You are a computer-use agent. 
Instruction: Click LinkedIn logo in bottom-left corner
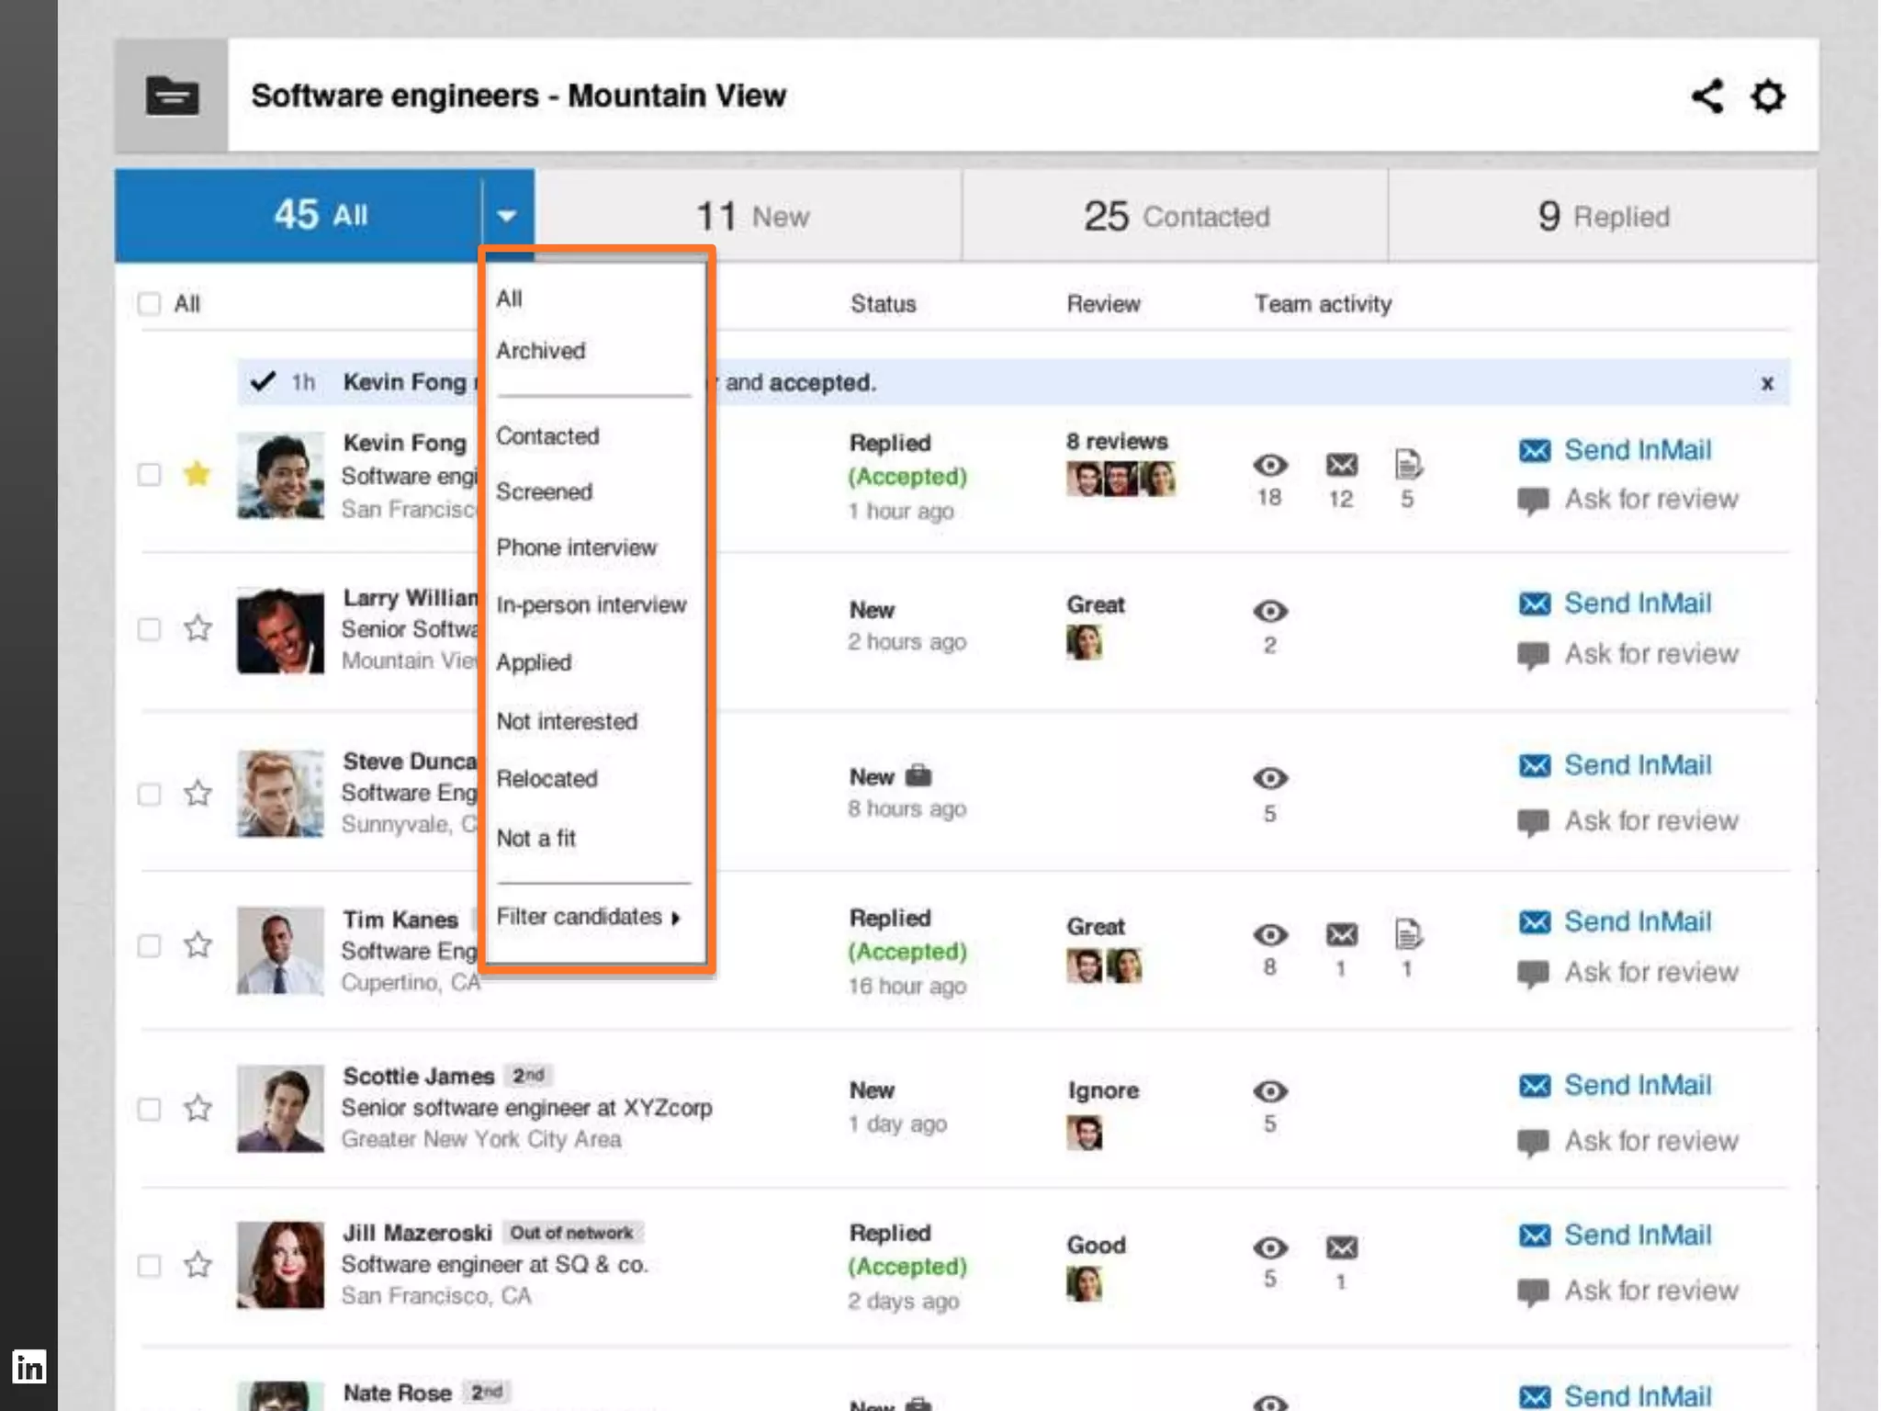tap(28, 1368)
